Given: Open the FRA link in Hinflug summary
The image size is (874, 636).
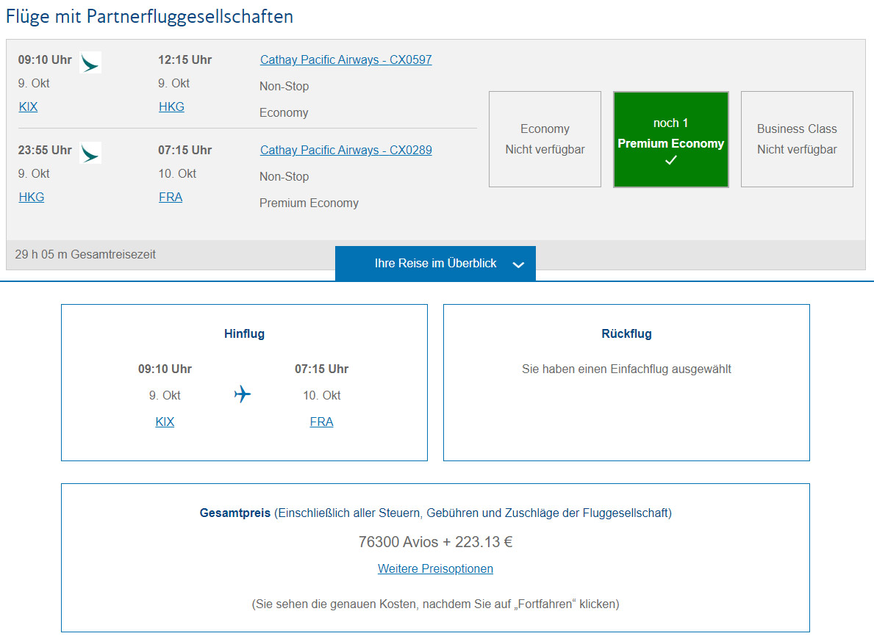Looking at the screenshot, I should [322, 422].
